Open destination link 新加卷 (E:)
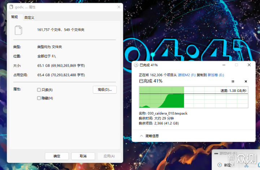Screen dimensions: 260x170 click(216, 75)
